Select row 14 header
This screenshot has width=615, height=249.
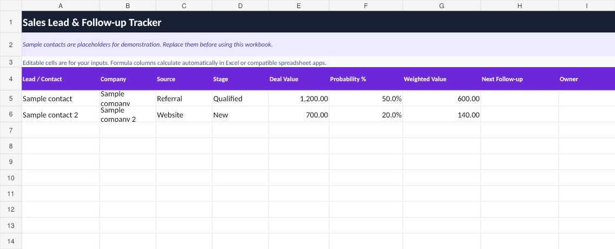pos(11,241)
